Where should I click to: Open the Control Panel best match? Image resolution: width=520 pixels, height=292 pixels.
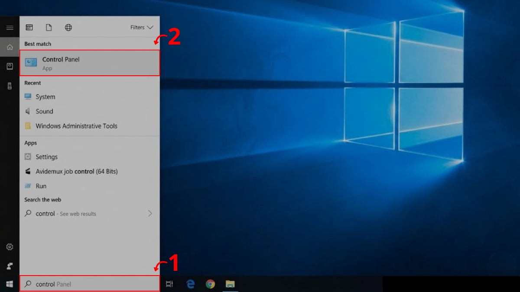click(90, 63)
